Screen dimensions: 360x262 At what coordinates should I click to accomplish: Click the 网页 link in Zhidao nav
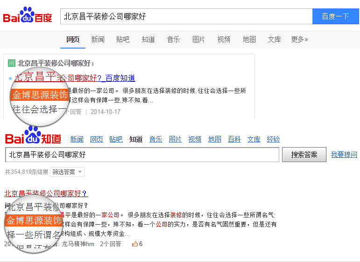tap(97, 139)
